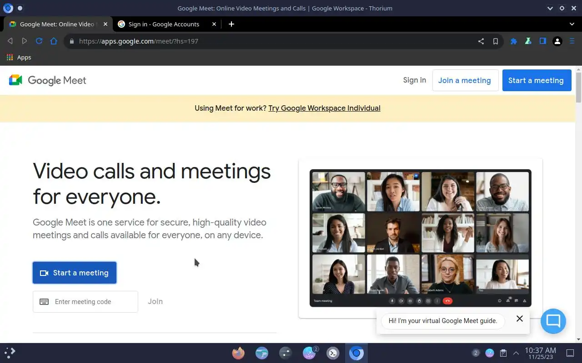Go back to the previous page

click(x=10, y=41)
